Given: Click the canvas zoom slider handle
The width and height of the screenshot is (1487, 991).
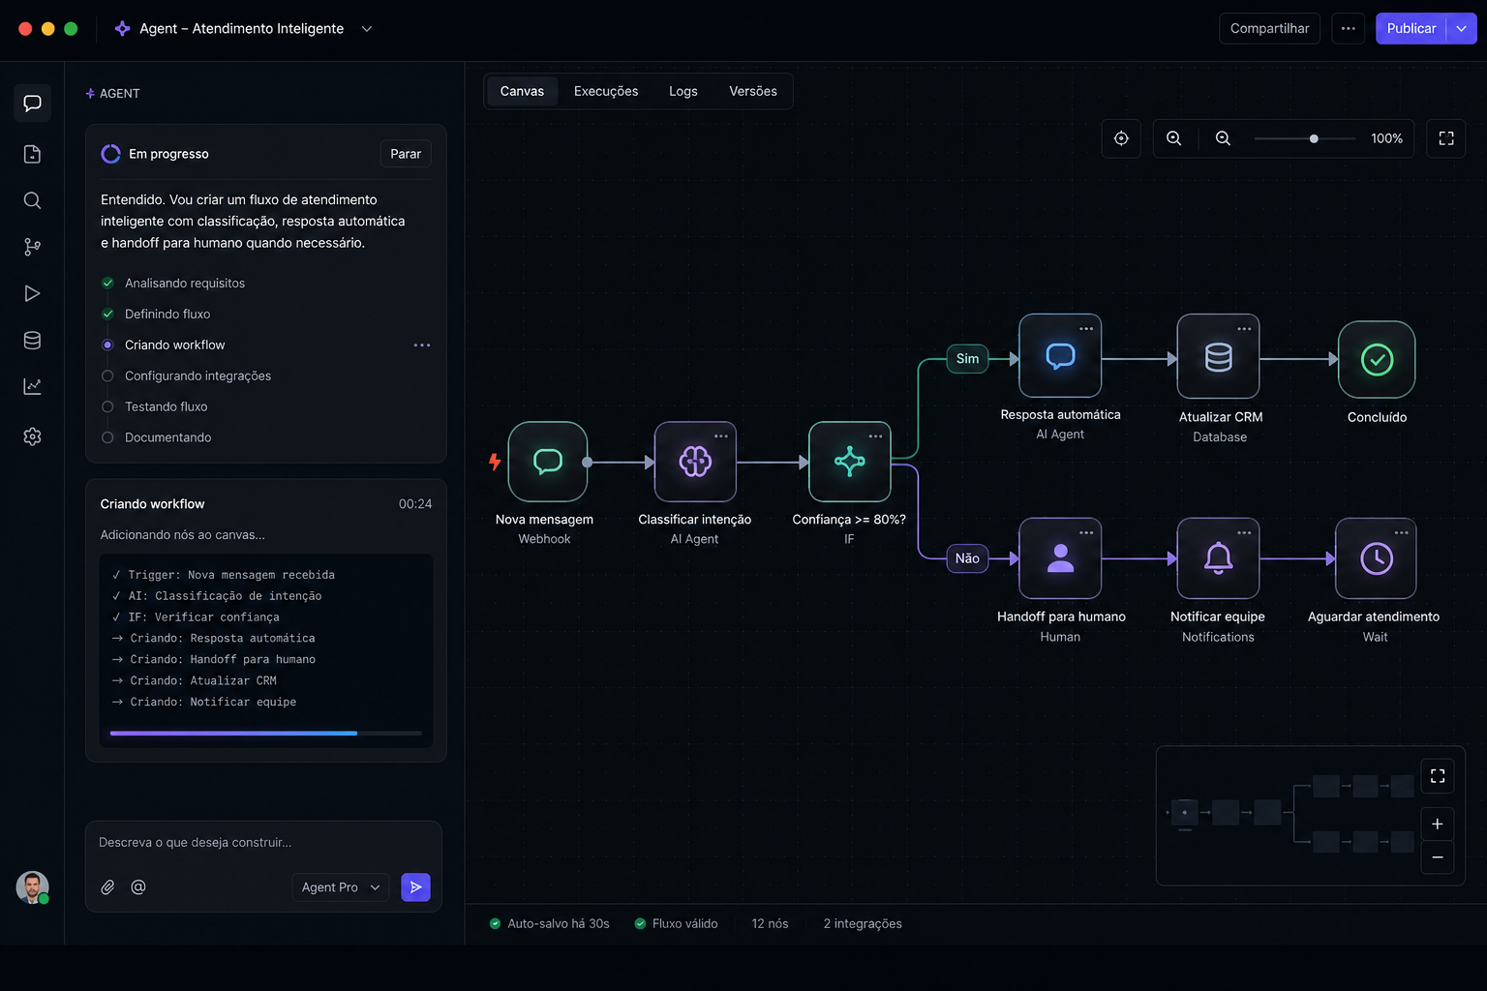Looking at the screenshot, I should (x=1314, y=138).
